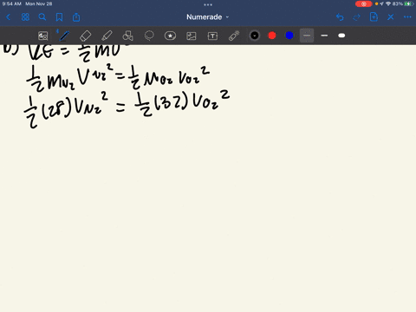Close the editing toolbar with X
Image resolution: width=416 pixels, height=312 pixels.
(391, 17)
